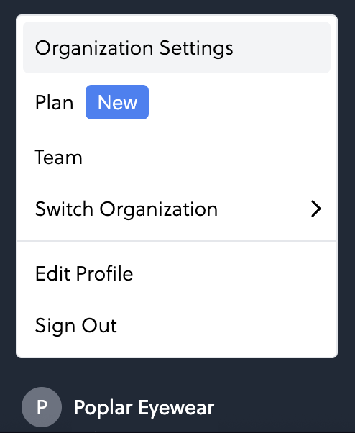Sign Out of the account
The height and width of the screenshot is (433, 355).
tap(177, 325)
